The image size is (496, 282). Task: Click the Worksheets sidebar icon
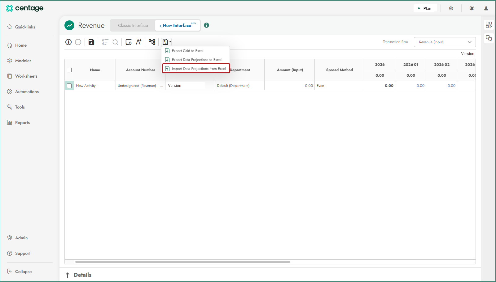10,76
